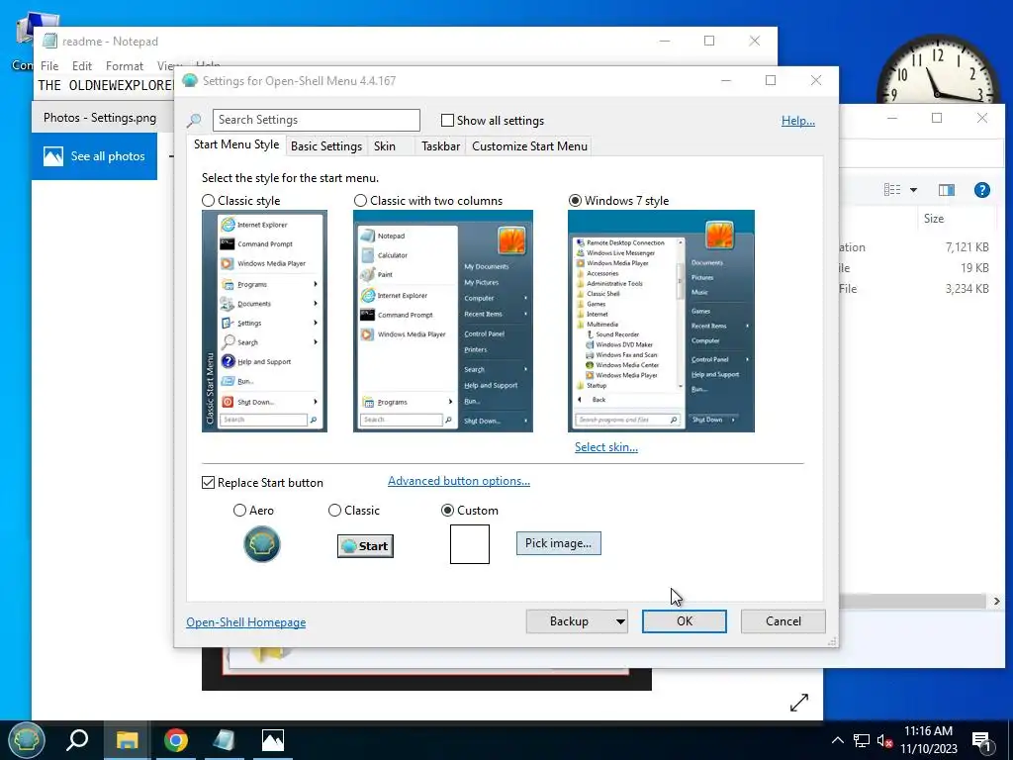
Task: Open Advanced button options... link
Action: click(x=459, y=481)
